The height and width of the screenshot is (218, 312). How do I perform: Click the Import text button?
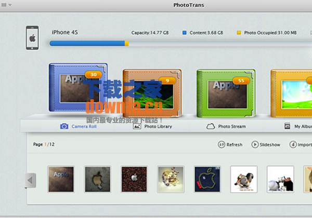(305, 145)
